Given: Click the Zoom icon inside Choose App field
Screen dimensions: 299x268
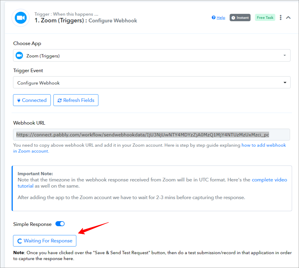Looking at the screenshot, I should tap(19, 56).
